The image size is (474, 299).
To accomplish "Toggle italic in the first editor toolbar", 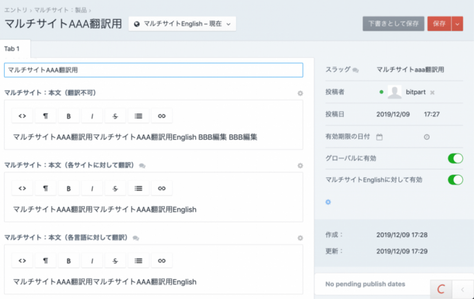I will coord(92,115).
